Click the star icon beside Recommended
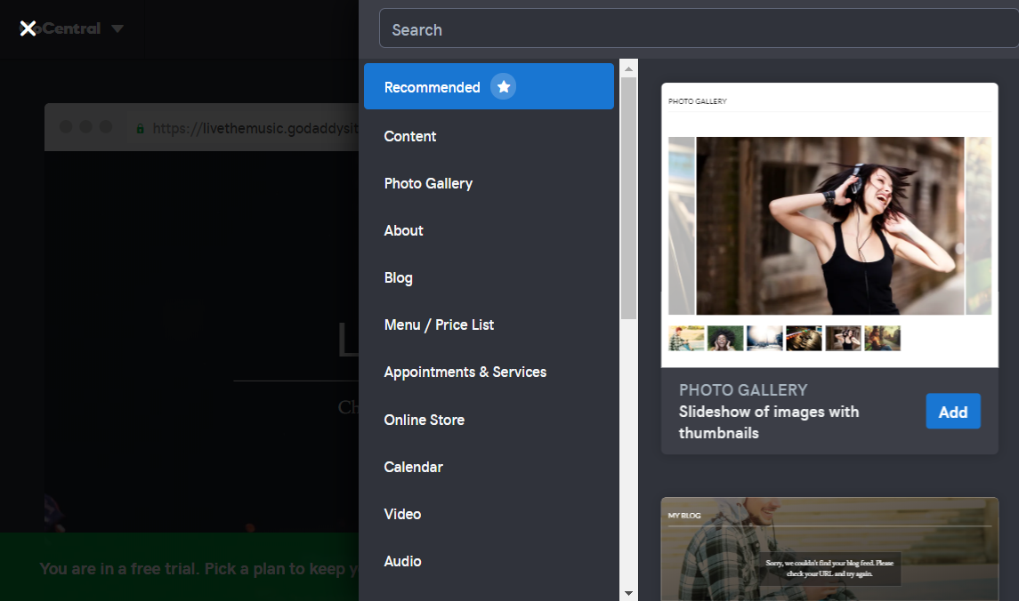This screenshot has height=601, width=1019. 503,87
